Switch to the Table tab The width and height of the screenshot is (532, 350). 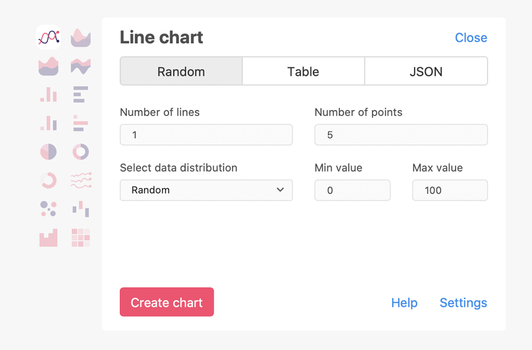pos(303,72)
